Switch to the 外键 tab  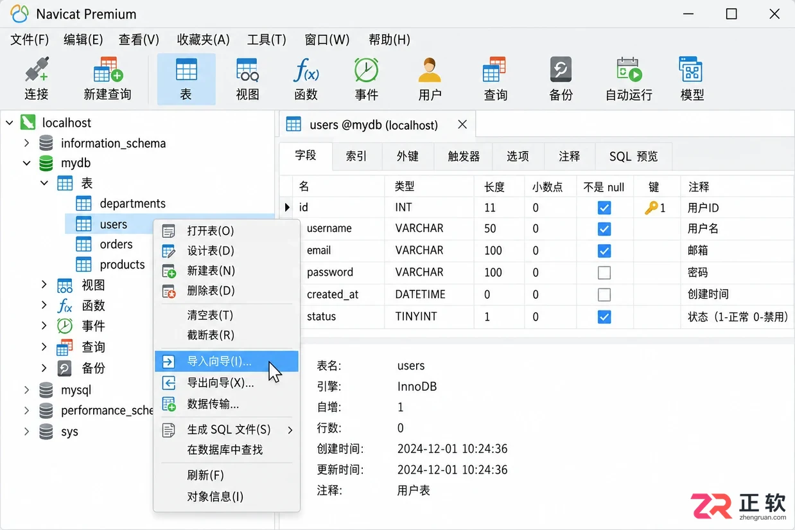click(408, 156)
